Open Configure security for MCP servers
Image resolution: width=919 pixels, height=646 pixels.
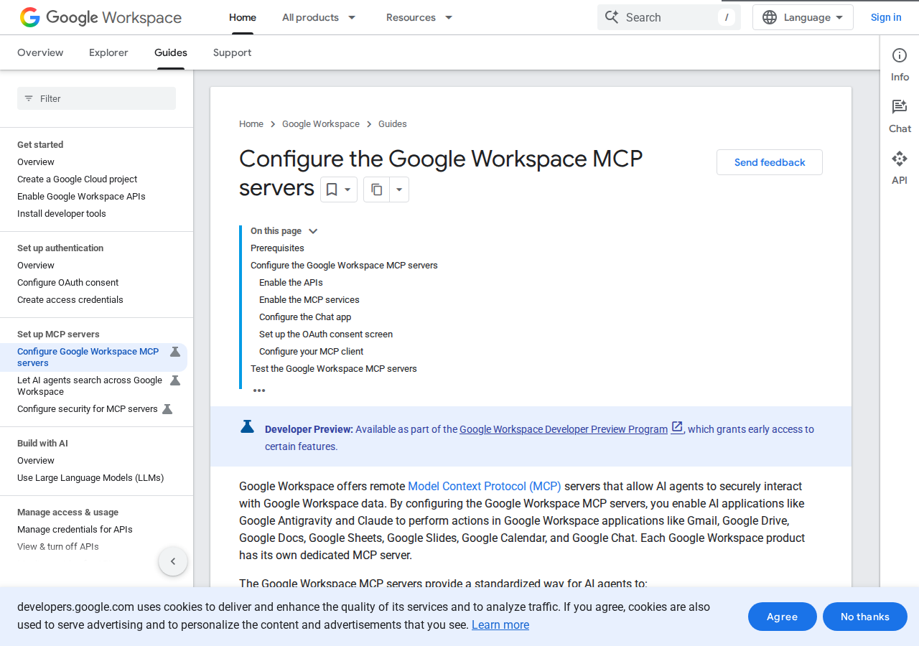point(88,409)
